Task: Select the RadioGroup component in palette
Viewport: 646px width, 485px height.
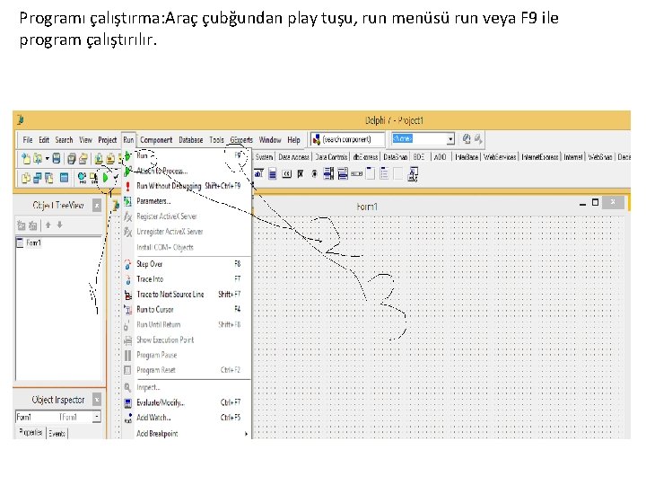Action: point(384,173)
